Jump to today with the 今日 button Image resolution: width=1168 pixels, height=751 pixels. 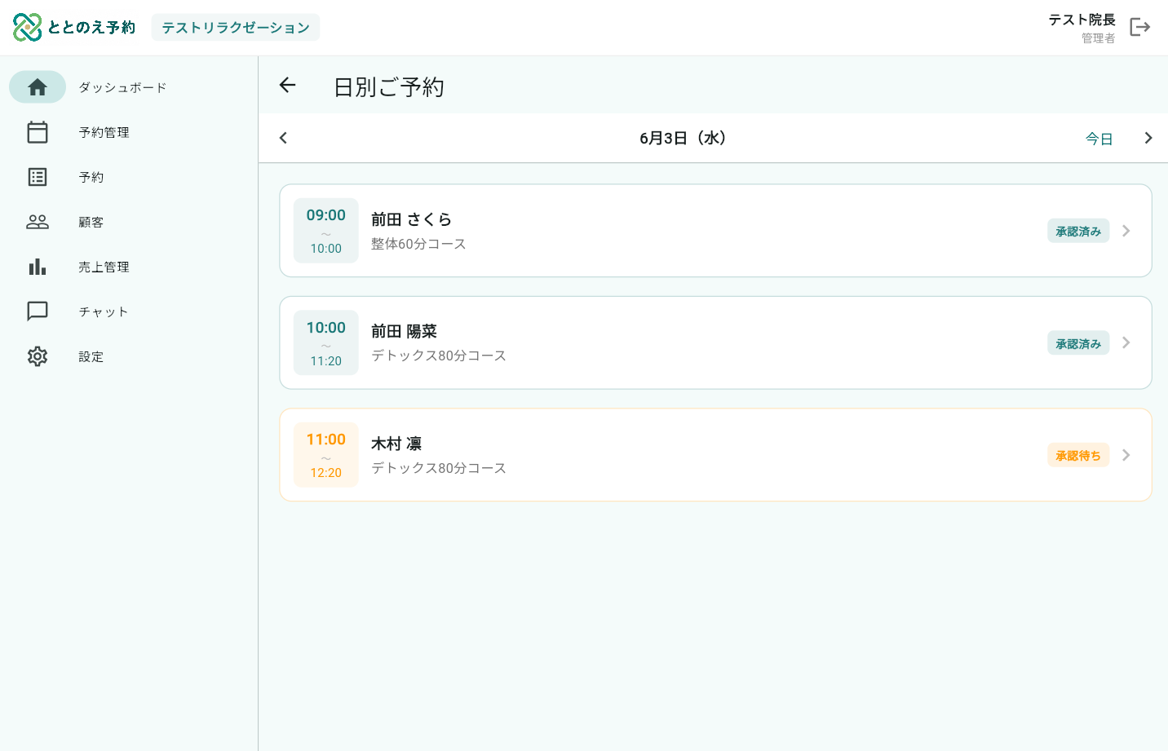click(x=1099, y=139)
